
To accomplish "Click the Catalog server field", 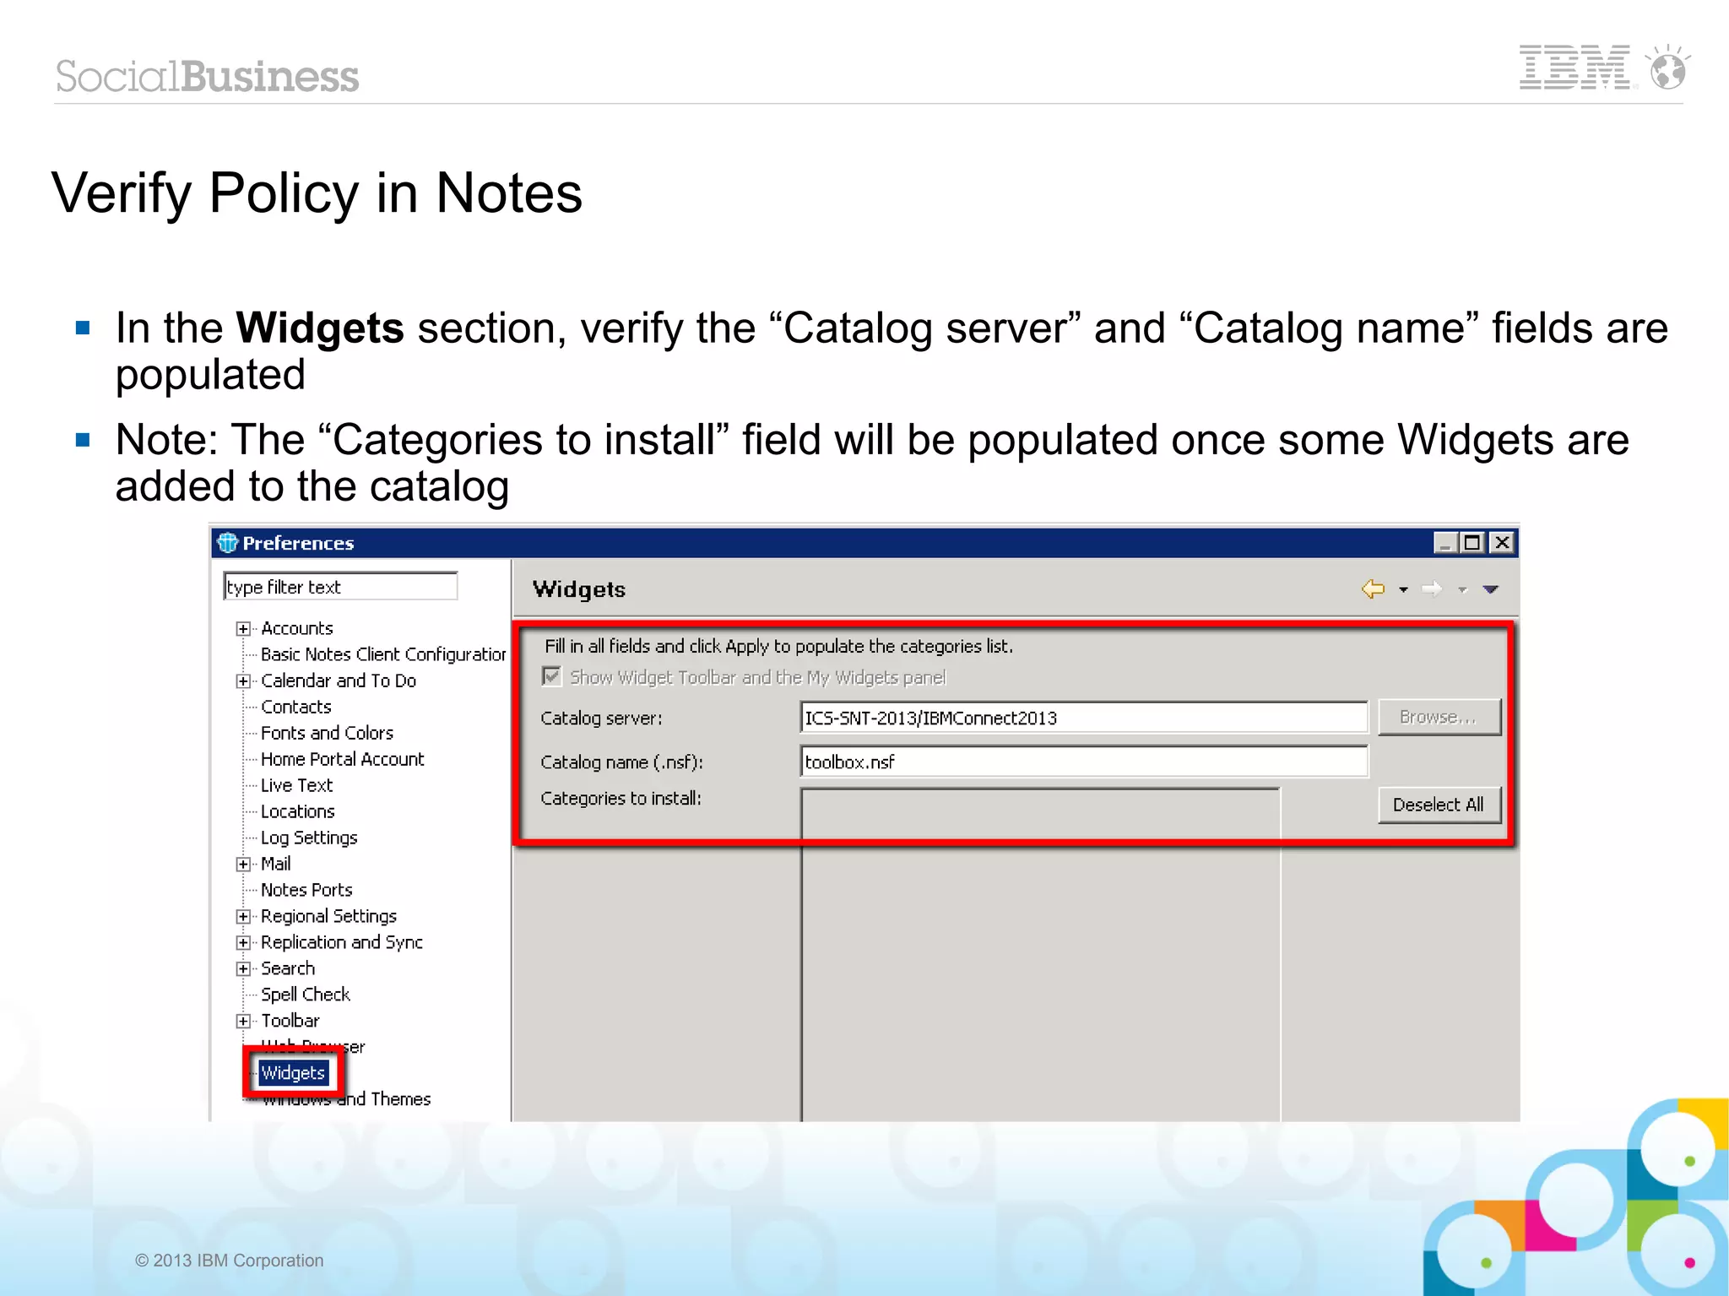I will [1083, 718].
